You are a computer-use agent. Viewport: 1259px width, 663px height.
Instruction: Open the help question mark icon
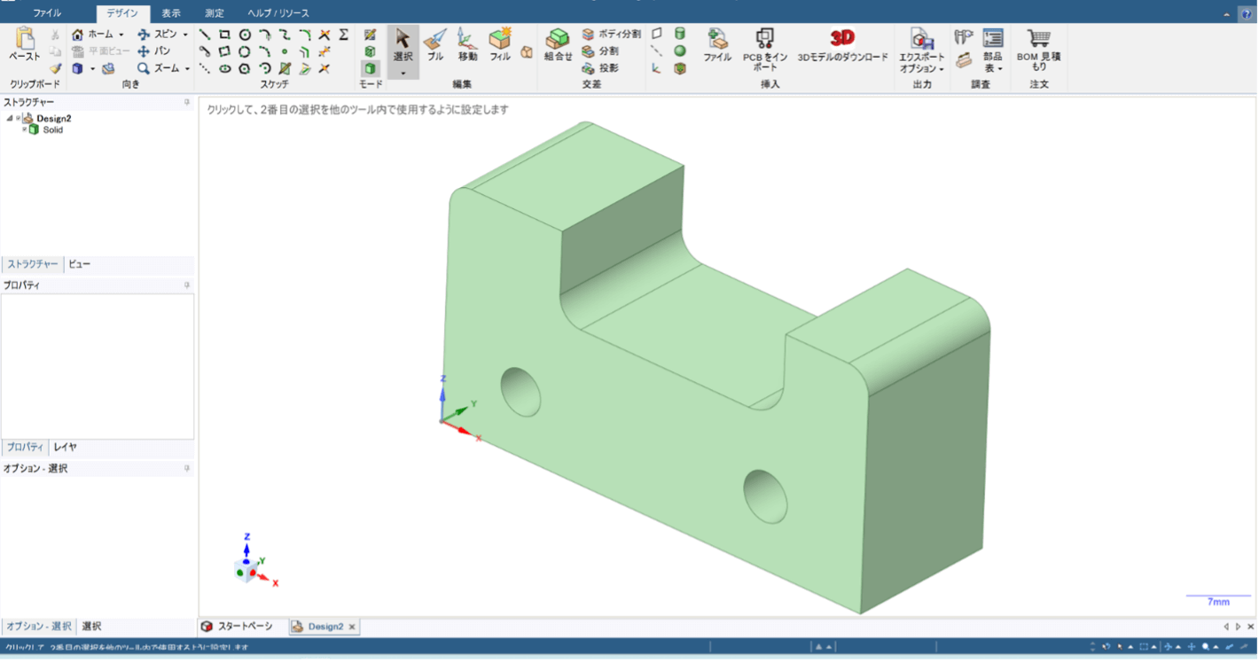coord(1245,14)
